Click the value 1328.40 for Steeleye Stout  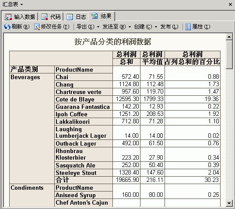tap(129, 172)
